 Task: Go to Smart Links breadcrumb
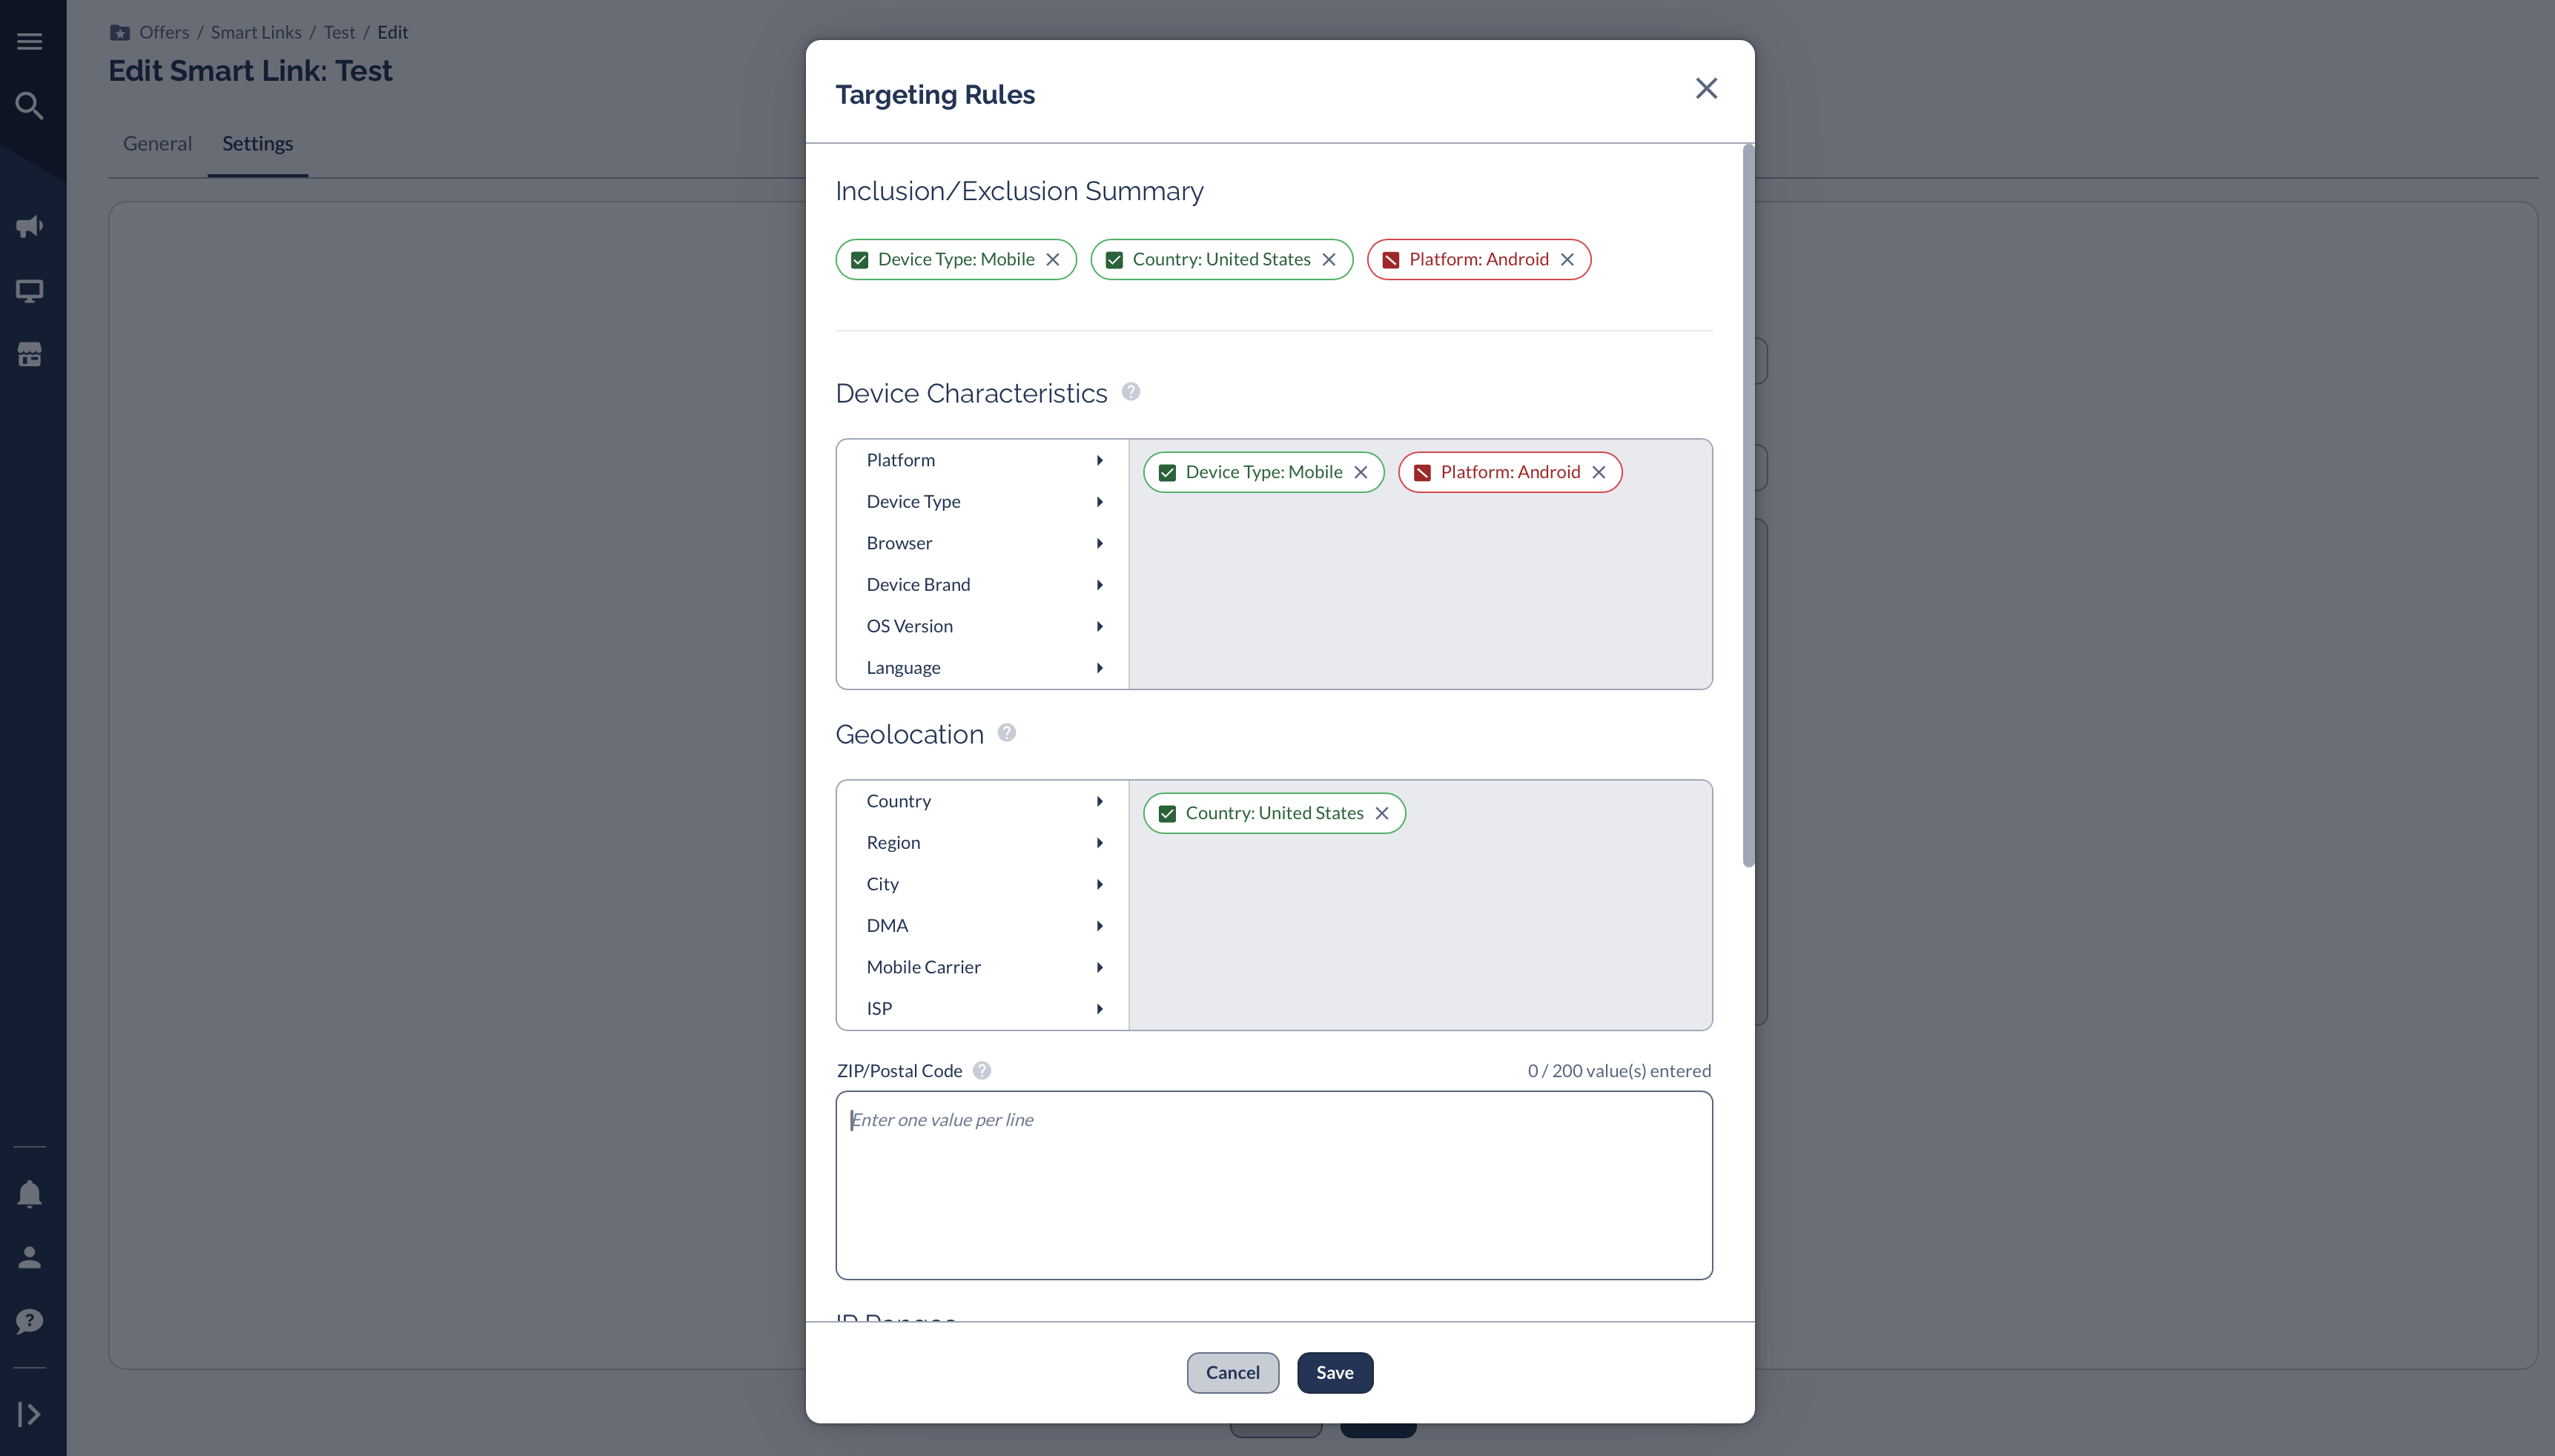tap(256, 32)
